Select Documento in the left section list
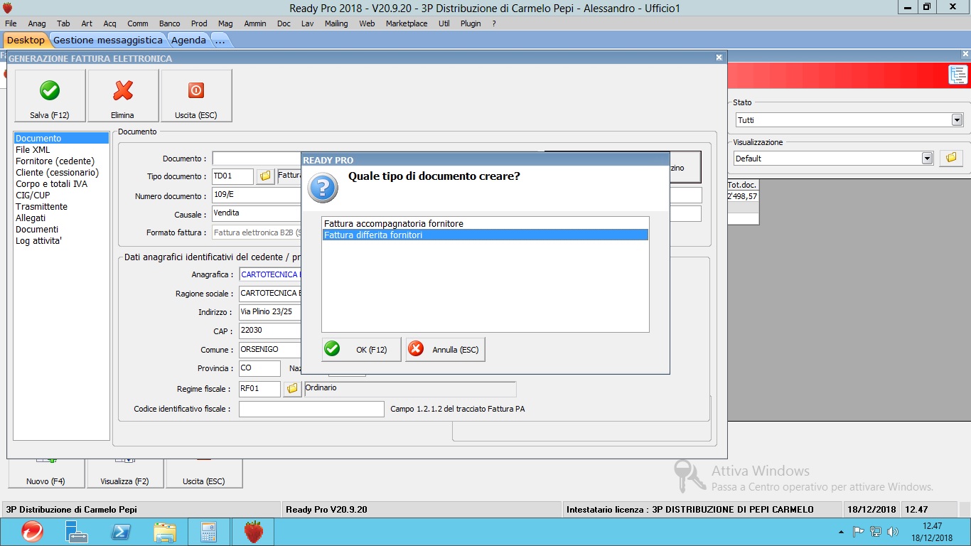Screen dimensions: 971x546 coord(61,139)
